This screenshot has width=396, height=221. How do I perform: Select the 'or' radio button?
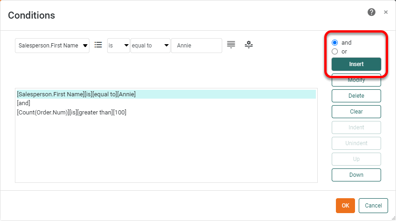(x=335, y=52)
